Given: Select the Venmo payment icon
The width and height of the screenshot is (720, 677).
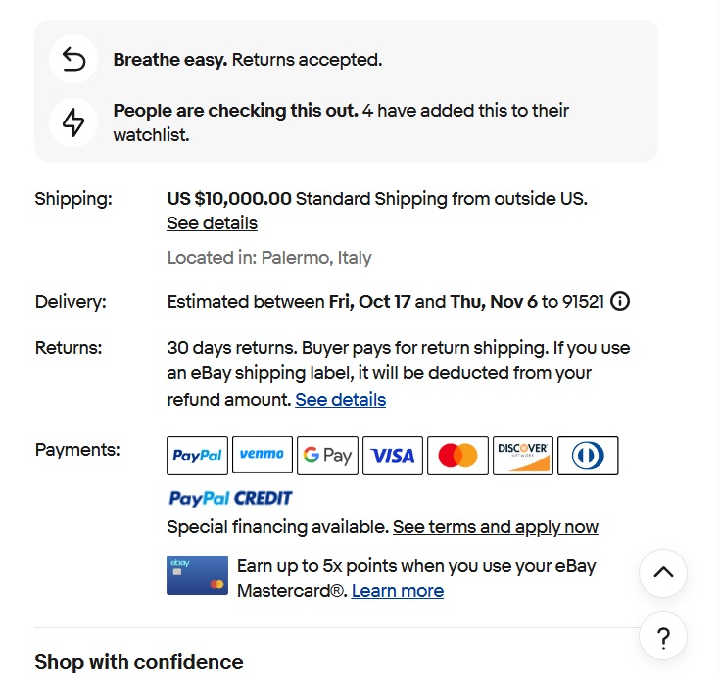Looking at the screenshot, I should pos(262,456).
